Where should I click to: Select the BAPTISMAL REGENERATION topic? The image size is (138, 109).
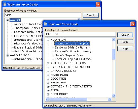[70, 67]
